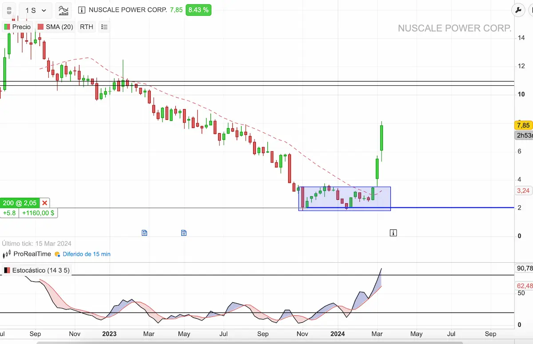Open the wrench settings icon
The image size is (533, 344).
pos(518,10)
